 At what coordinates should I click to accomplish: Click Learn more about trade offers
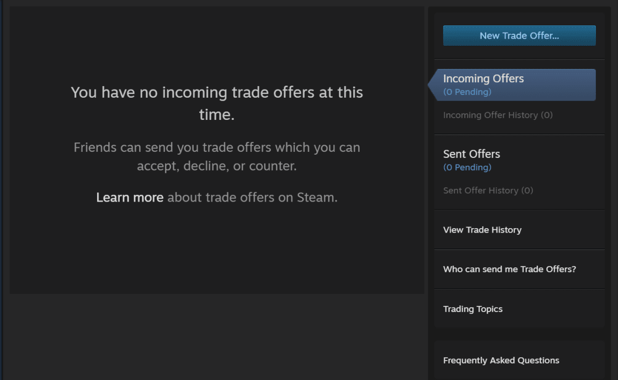tap(129, 197)
